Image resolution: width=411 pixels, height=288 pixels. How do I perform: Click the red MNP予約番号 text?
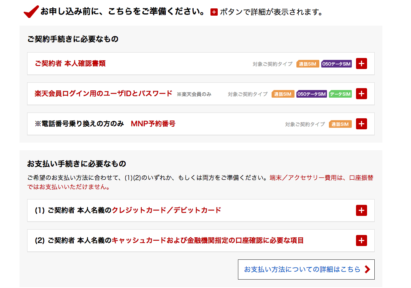[x=153, y=124]
